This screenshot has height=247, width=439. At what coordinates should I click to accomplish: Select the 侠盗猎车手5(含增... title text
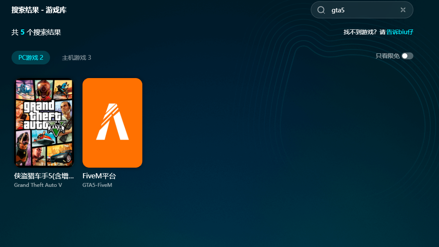pyautogui.click(x=44, y=176)
